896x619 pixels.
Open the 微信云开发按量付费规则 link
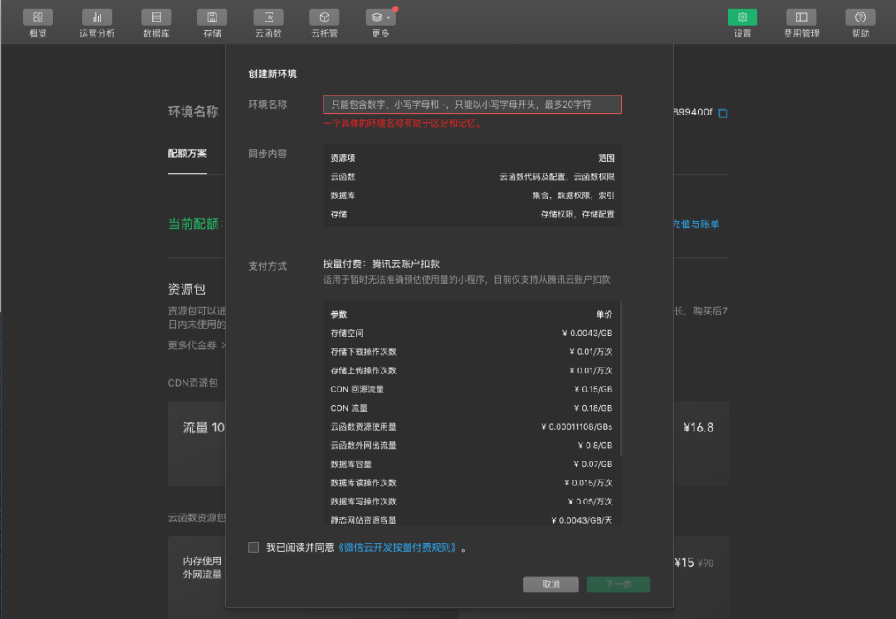point(397,548)
